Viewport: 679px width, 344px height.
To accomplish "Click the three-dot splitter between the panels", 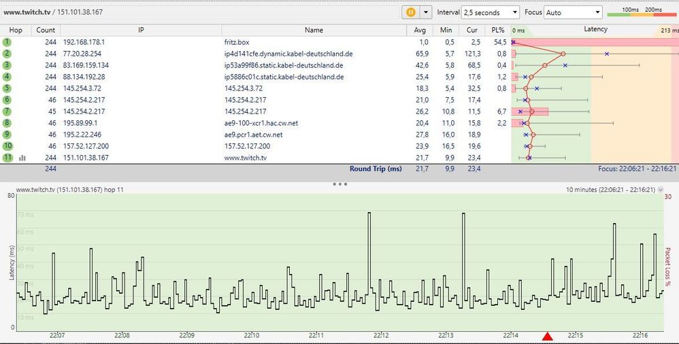I will (x=339, y=184).
